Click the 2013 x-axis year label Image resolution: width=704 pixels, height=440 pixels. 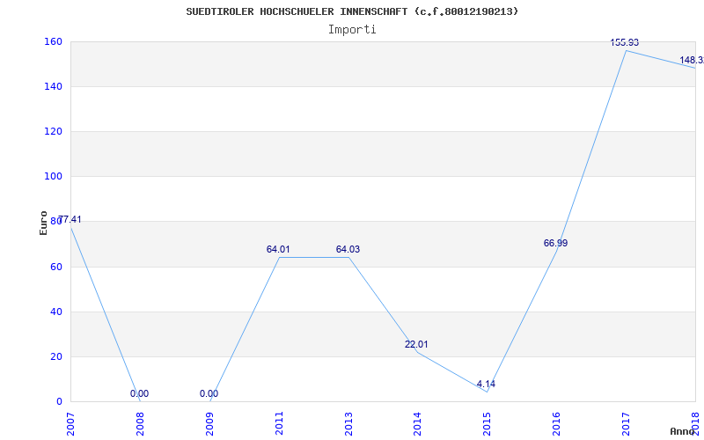tap(348, 424)
